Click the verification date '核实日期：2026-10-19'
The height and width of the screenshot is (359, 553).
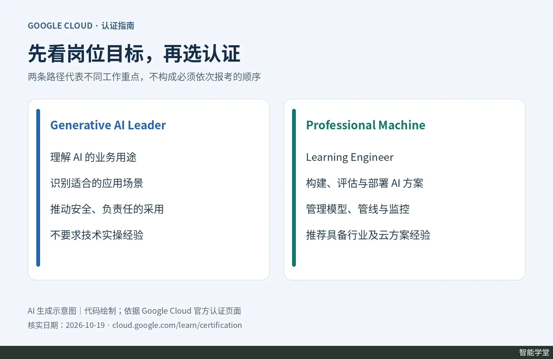click(66, 325)
